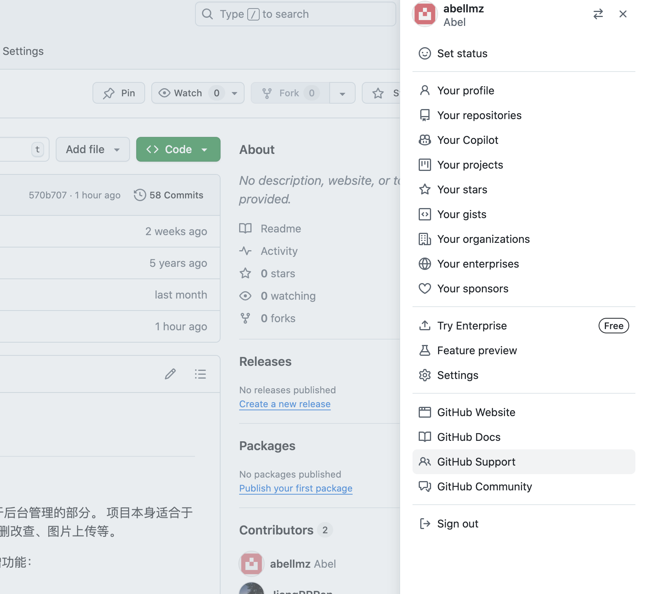Go to Your profile

tap(524, 90)
